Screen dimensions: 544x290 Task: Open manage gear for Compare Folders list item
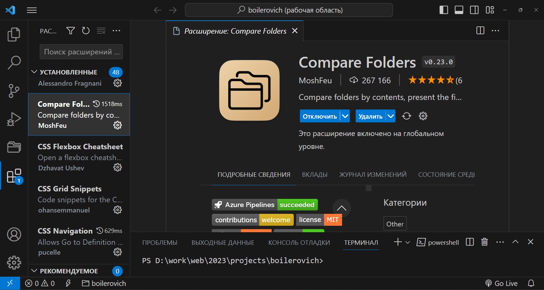tap(118, 125)
